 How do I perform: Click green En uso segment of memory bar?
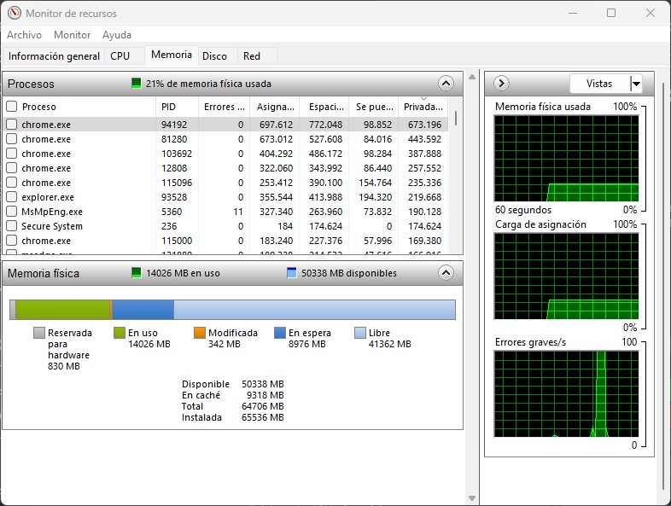[63, 310]
